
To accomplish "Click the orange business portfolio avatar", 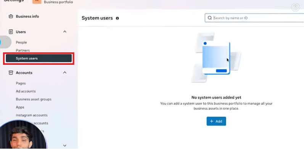I will tap(37, 2).
